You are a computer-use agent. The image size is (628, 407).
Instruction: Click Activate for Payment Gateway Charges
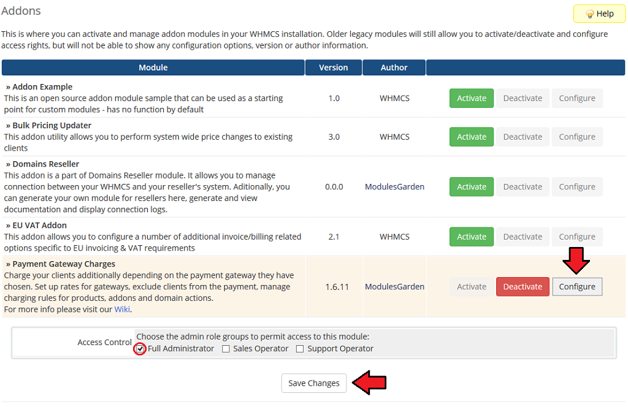click(x=472, y=287)
